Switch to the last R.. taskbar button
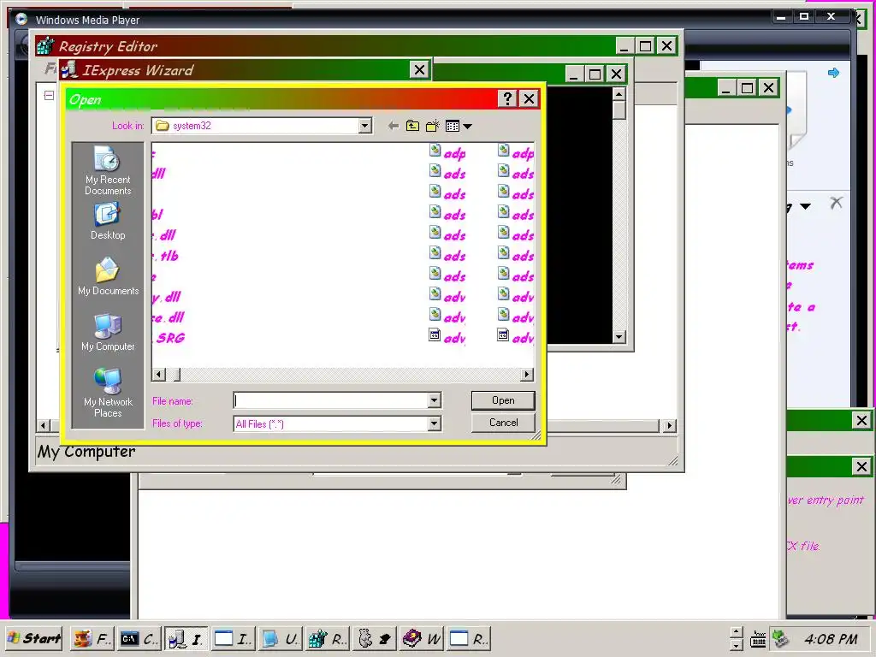The height and width of the screenshot is (657, 876). [x=468, y=638]
